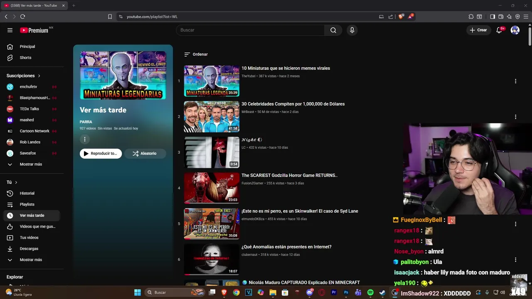Image resolution: width=532 pixels, height=299 pixels.
Task: Select Ver más tarde sidebar item
Action: pos(31,216)
